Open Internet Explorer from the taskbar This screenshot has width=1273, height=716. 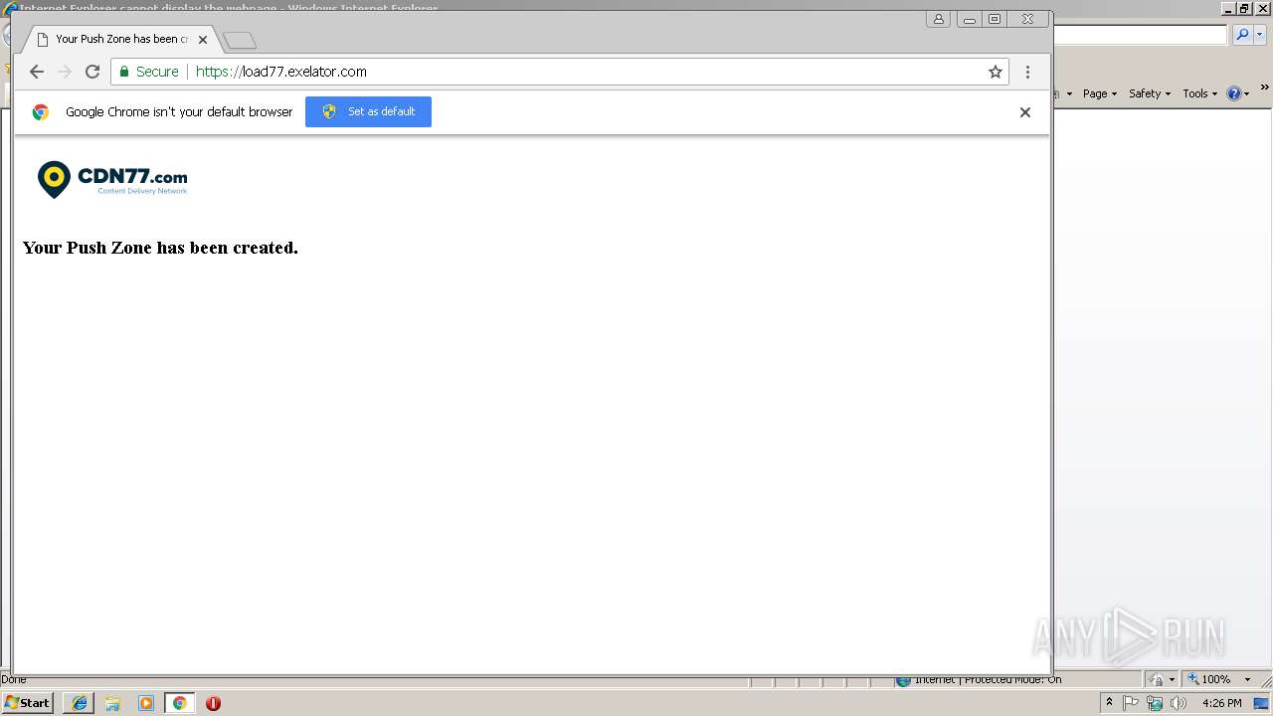coord(79,703)
